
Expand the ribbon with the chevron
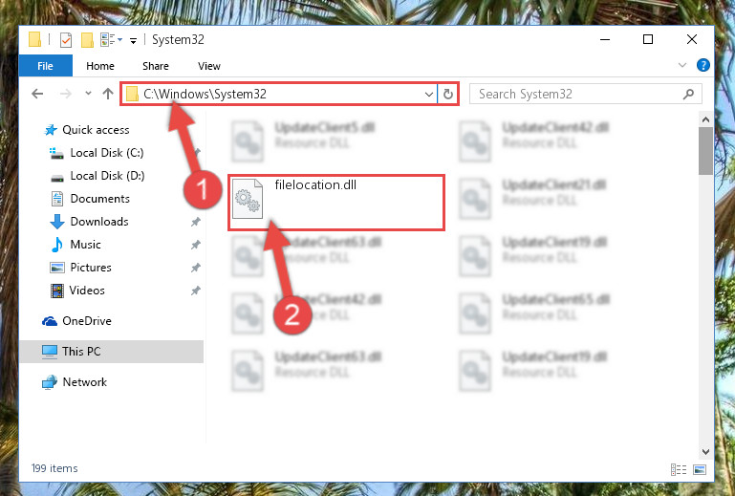682,65
